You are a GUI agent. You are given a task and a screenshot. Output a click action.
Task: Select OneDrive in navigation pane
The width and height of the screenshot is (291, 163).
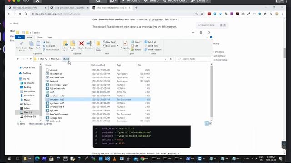[x=25, y=73]
